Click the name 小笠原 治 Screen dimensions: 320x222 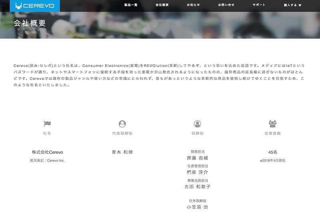click(197, 207)
